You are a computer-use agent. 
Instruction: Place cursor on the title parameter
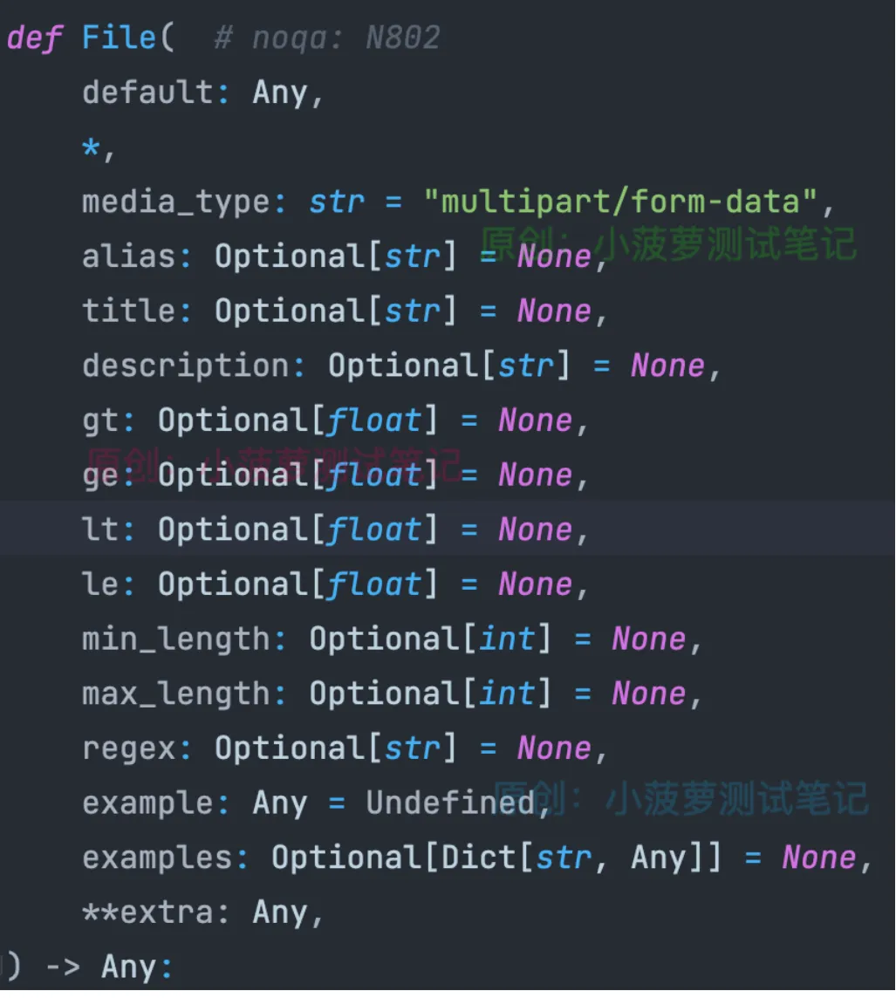[129, 311]
